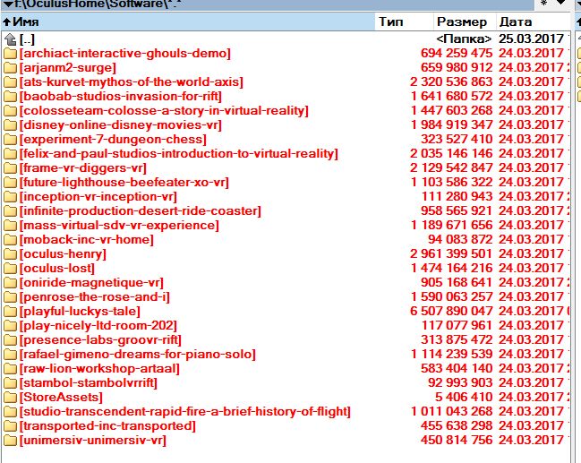Image resolution: width=581 pixels, height=463 pixels.
Task: Sort by the Имя column header
Action: 188,21
